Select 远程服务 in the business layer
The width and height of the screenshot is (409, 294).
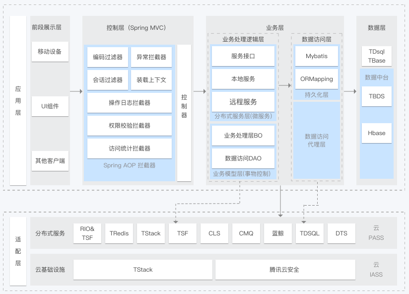pos(243,101)
